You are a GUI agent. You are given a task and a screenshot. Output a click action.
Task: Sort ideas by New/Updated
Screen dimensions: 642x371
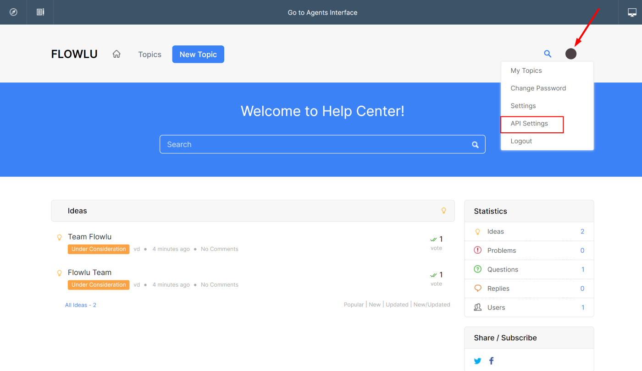tap(432, 305)
